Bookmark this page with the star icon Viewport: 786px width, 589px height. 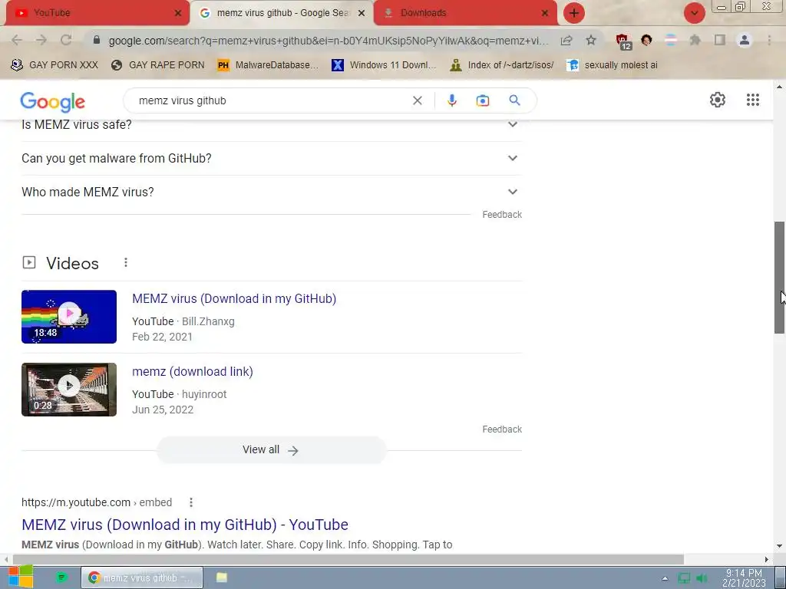[x=591, y=40]
